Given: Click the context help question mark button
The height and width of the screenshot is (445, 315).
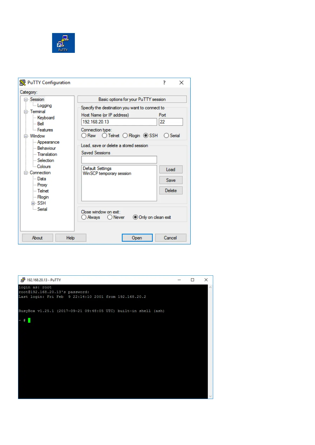Looking at the screenshot, I should point(164,83).
